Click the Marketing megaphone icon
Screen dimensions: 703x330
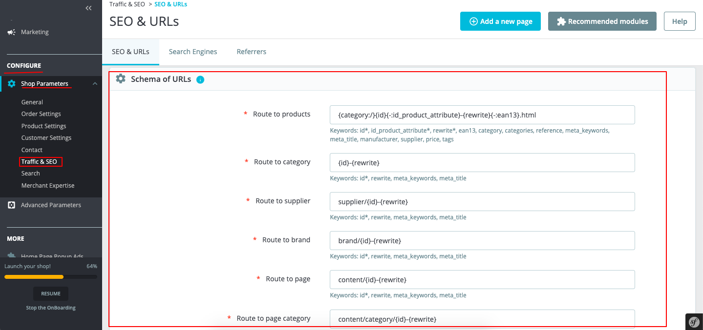click(11, 32)
